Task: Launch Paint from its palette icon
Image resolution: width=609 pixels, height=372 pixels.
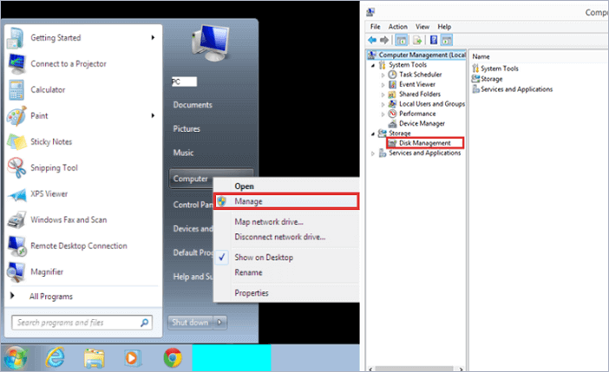Action: 16,115
